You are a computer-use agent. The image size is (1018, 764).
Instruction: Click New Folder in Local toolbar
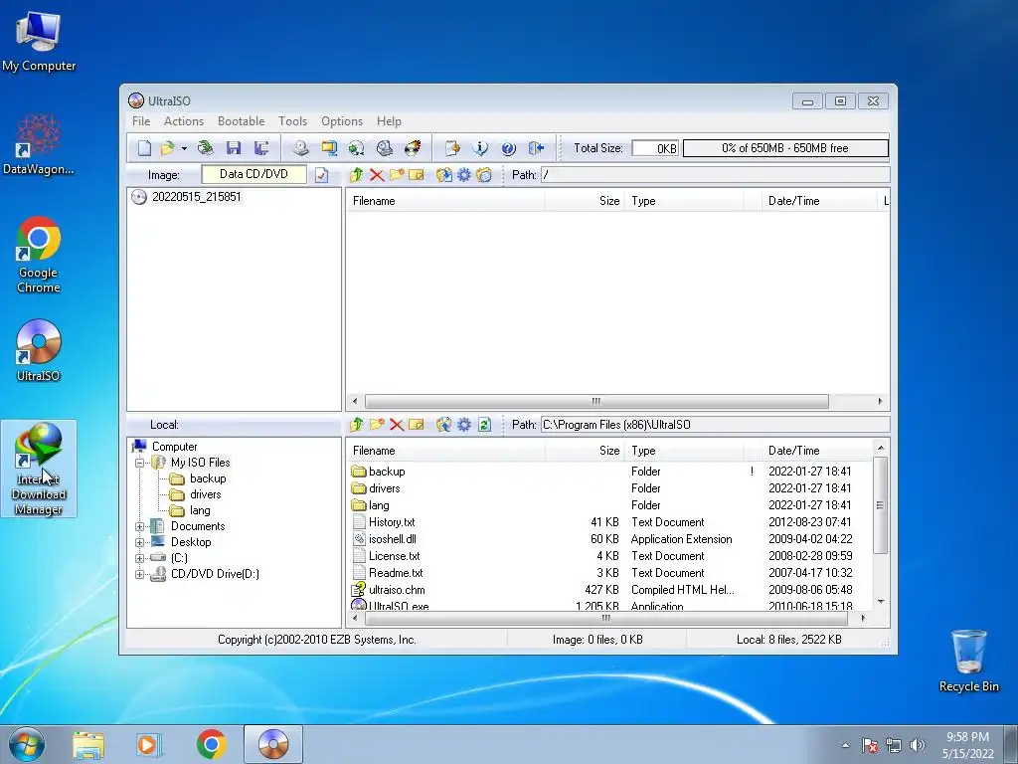click(377, 425)
